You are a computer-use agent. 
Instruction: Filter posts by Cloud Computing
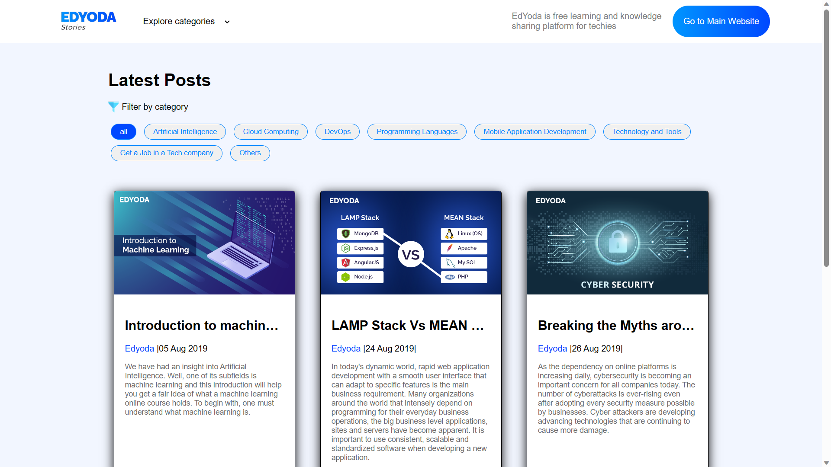pos(271,131)
